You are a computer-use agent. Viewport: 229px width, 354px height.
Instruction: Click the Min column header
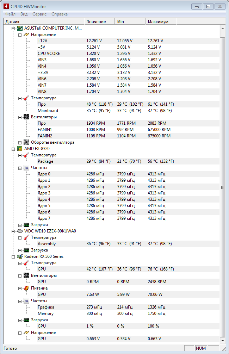(x=130, y=22)
